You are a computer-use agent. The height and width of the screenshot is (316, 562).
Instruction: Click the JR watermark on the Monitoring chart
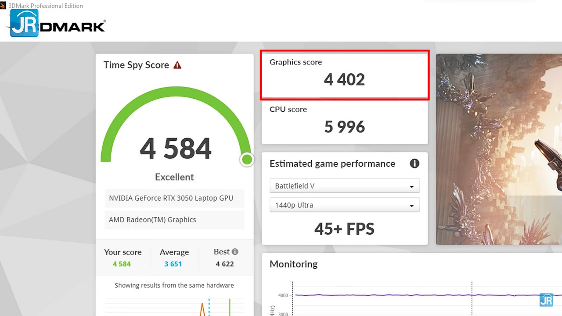(x=546, y=300)
